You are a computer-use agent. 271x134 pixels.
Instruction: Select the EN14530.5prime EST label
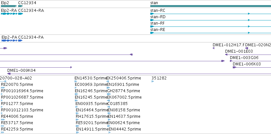pyautogui.click(x=91, y=78)
